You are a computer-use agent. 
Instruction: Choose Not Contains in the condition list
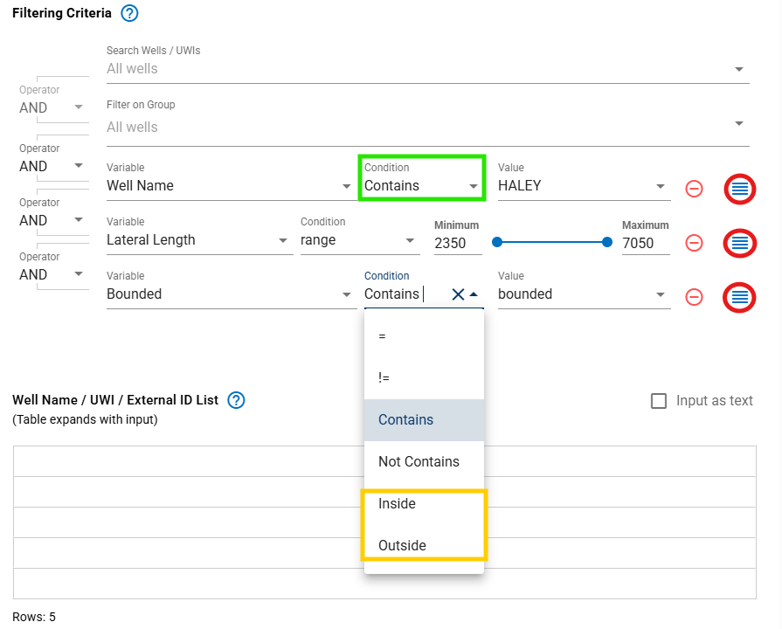pos(419,462)
